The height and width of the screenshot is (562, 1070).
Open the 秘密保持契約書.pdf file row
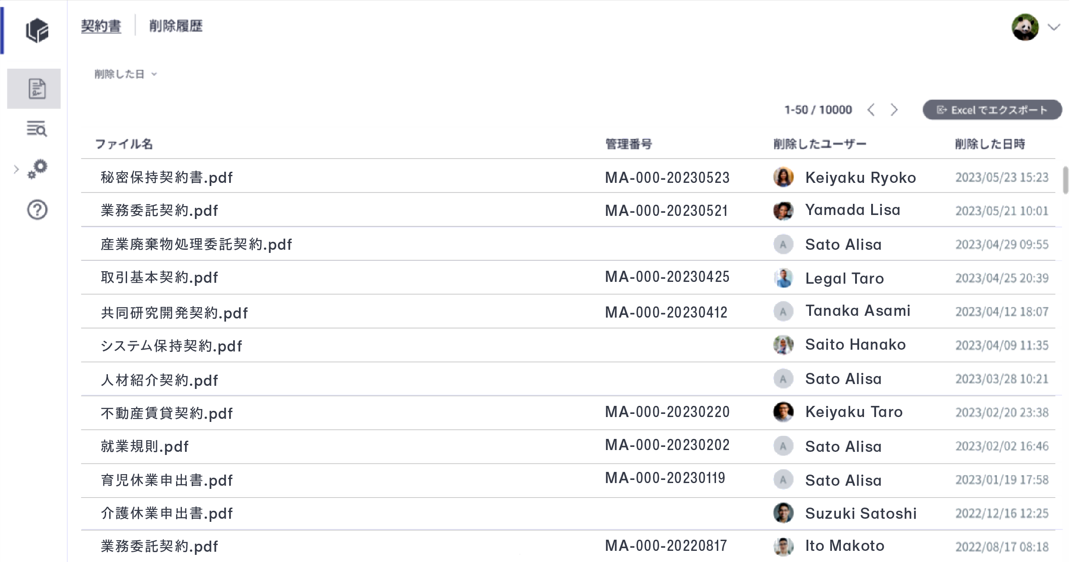[x=167, y=178]
